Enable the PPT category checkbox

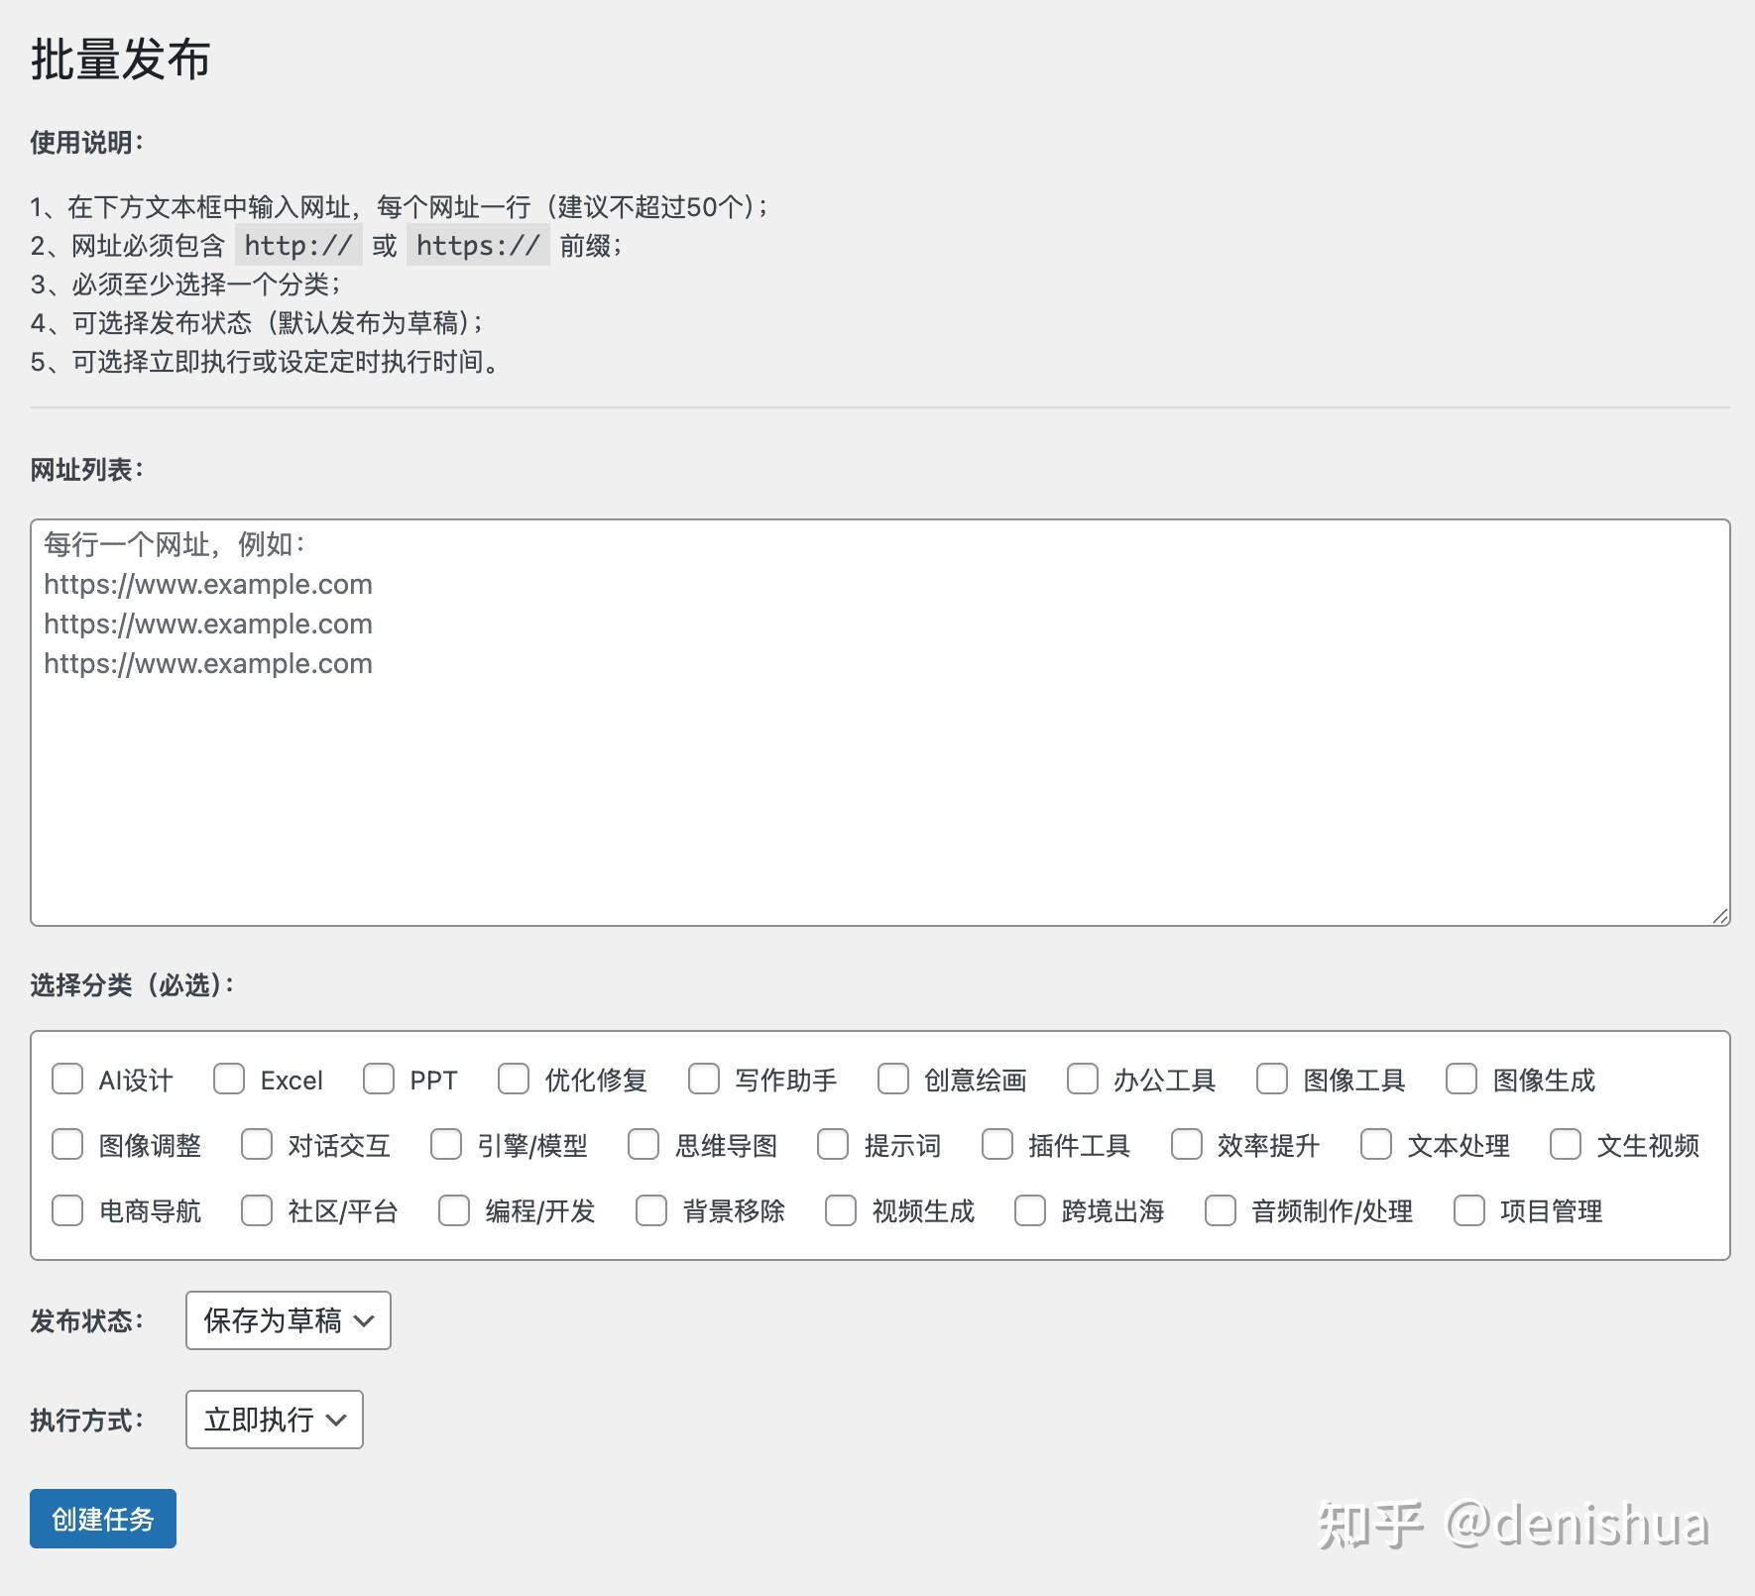point(379,1079)
